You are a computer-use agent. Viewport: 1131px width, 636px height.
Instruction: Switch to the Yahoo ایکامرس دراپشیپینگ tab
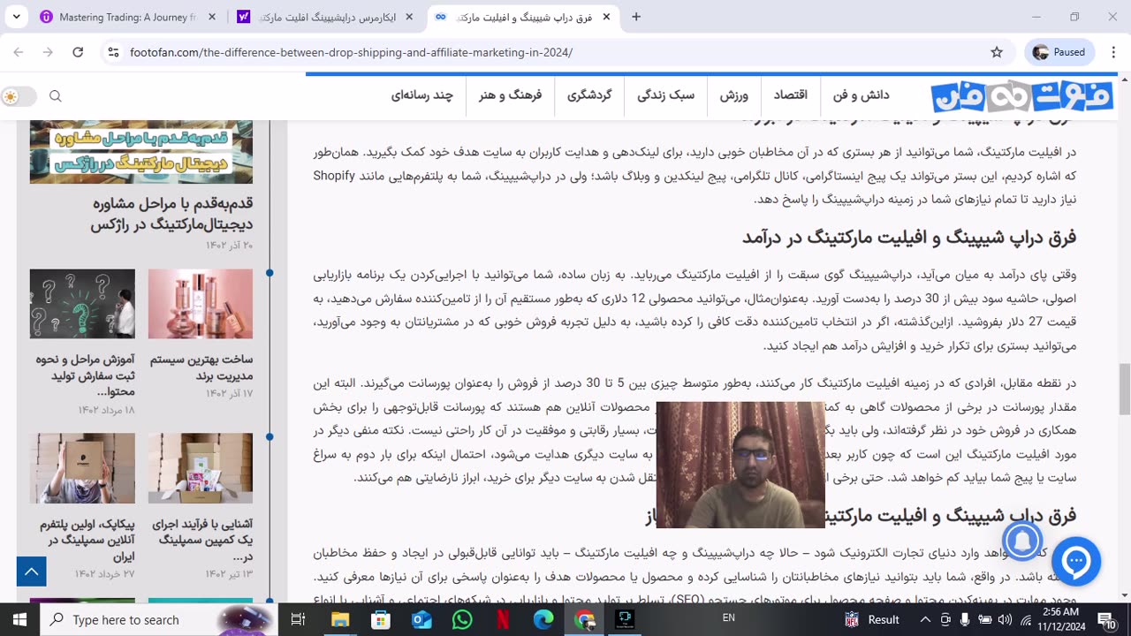coord(325,17)
